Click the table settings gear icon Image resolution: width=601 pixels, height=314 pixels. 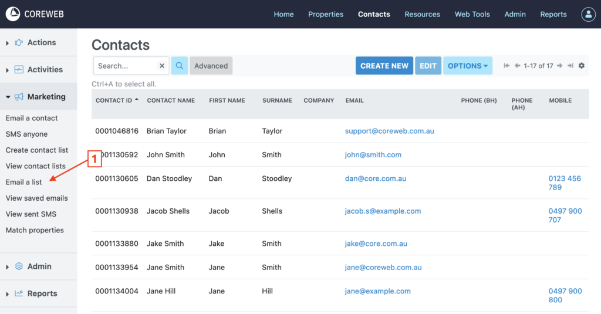[x=582, y=66]
